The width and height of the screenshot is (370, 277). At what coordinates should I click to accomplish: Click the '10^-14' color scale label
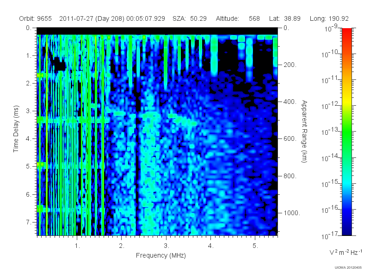point(330,157)
